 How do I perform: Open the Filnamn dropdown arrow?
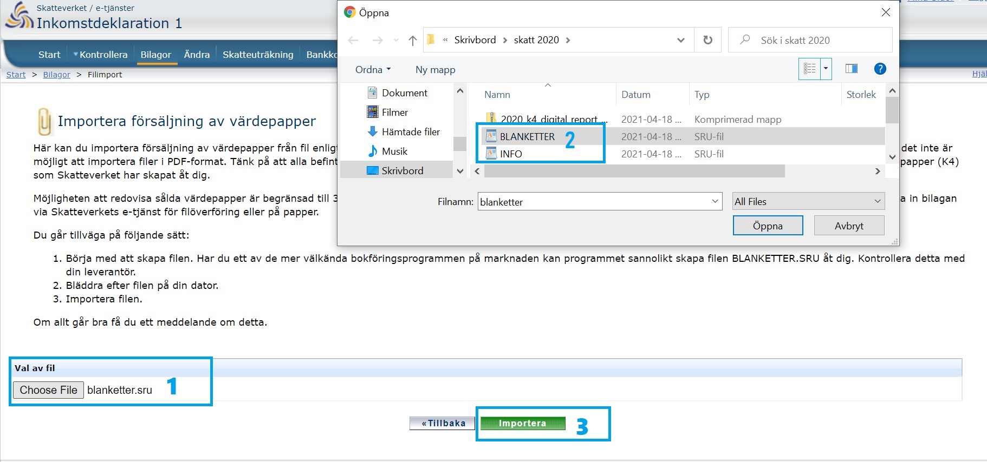click(x=715, y=201)
